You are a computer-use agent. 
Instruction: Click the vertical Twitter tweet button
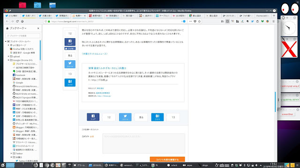70,64
